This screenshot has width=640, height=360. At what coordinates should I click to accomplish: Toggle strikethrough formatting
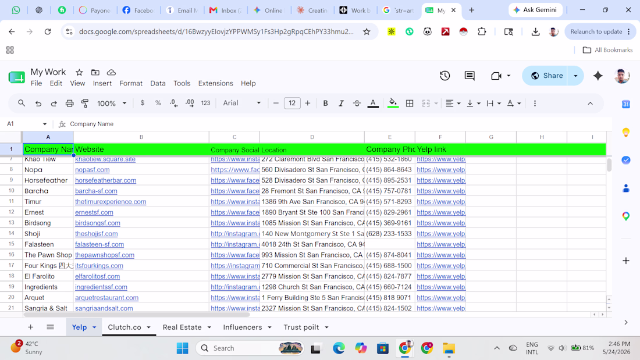coord(357,104)
